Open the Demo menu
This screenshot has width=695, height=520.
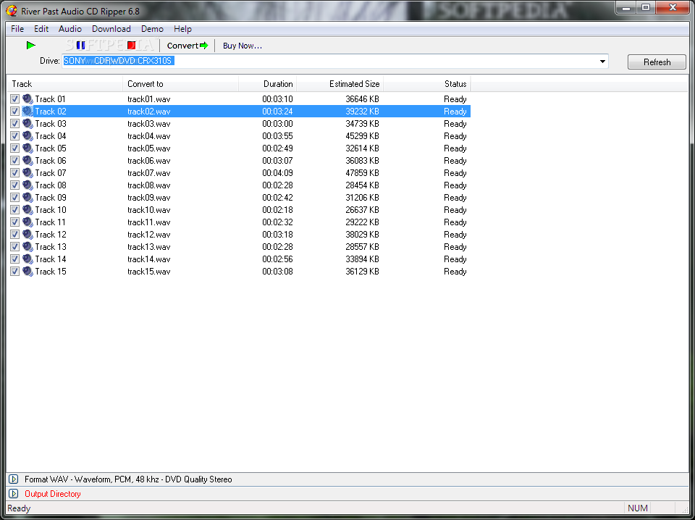152,29
